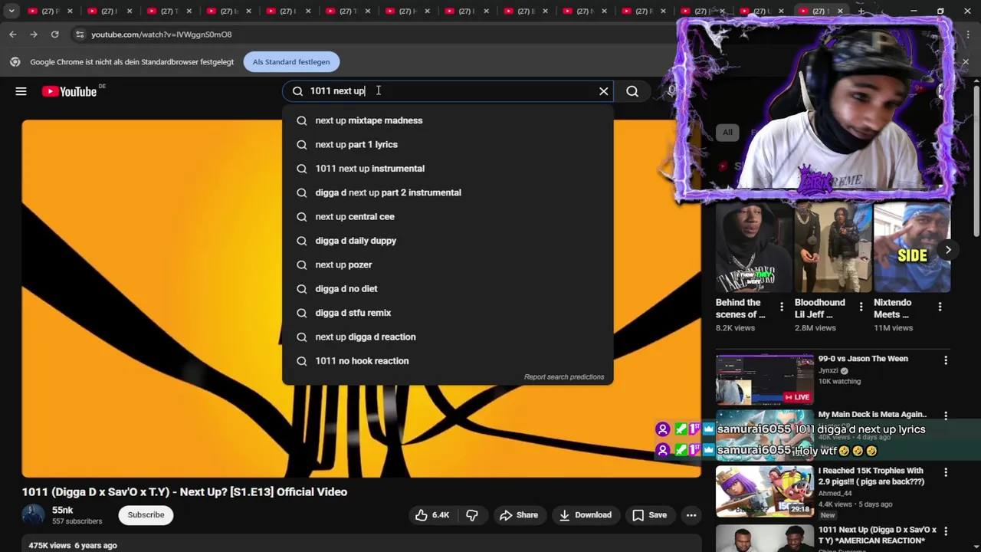Screen dimensions: 981x552
Task: Open '99-0 vs Jason The Ween' live video
Action: 863,359
